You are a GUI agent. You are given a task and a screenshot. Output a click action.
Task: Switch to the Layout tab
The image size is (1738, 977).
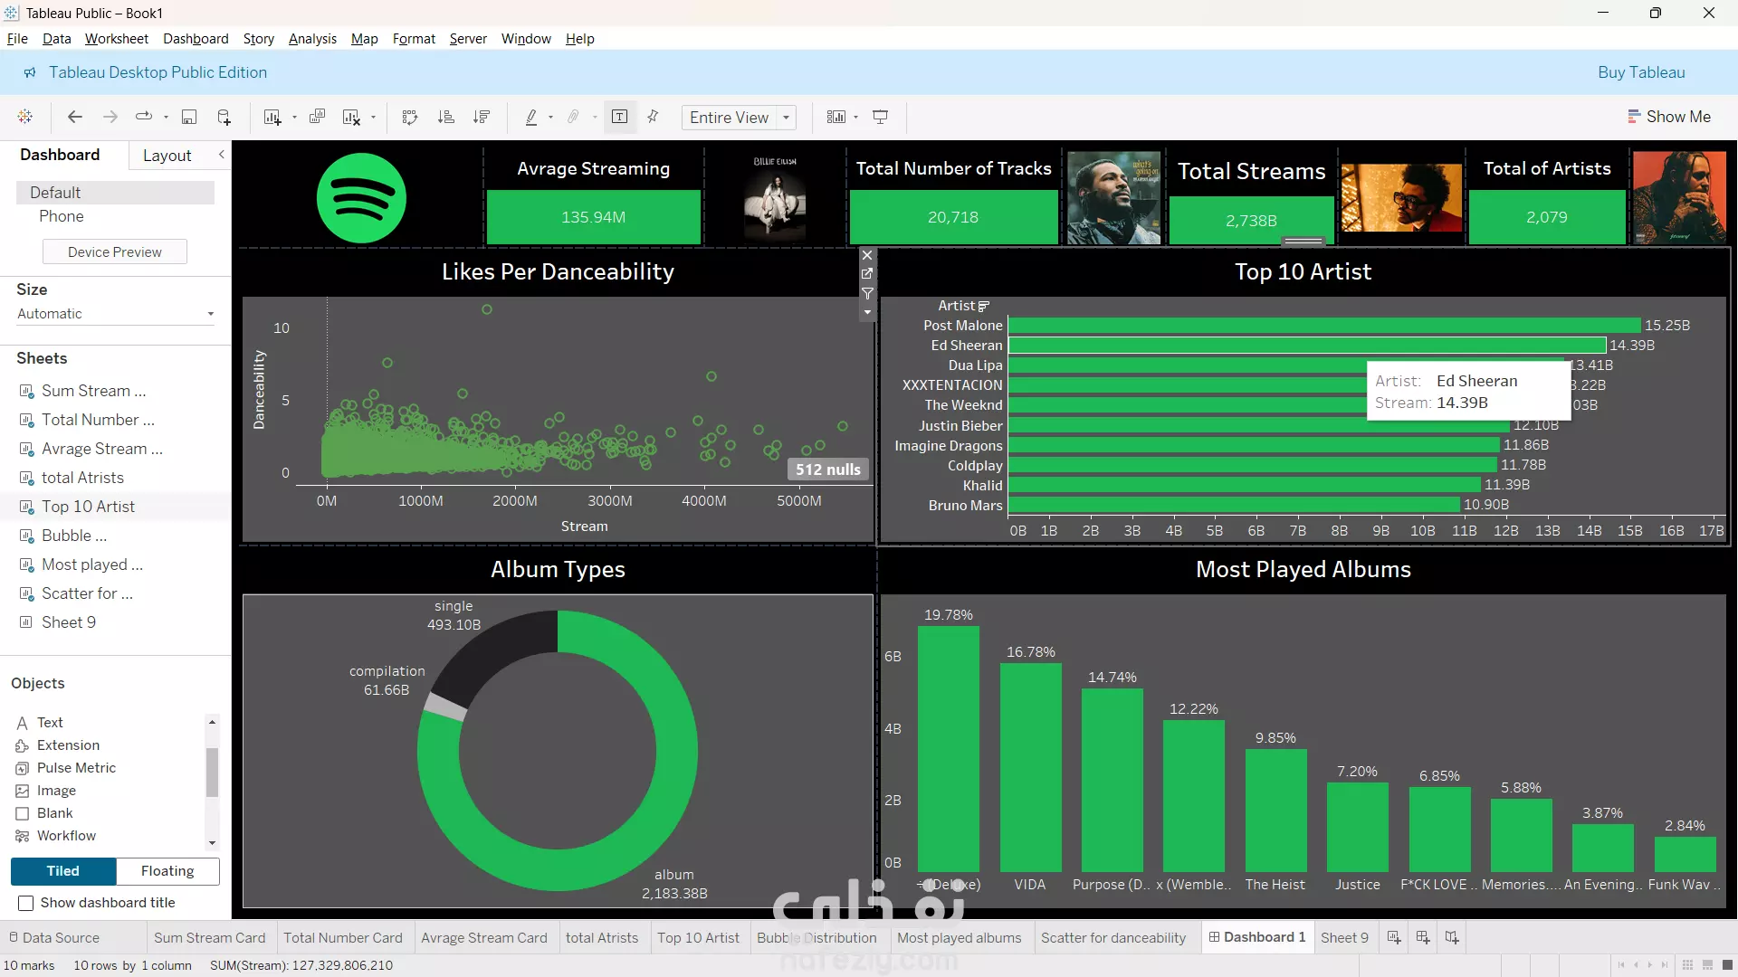167,156
